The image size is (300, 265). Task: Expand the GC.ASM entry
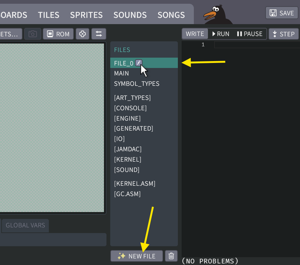127,194
